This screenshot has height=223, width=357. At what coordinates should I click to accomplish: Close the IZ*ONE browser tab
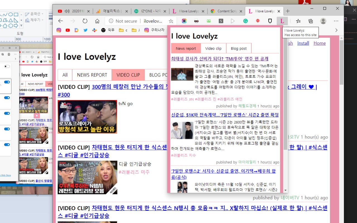[x=164, y=11]
